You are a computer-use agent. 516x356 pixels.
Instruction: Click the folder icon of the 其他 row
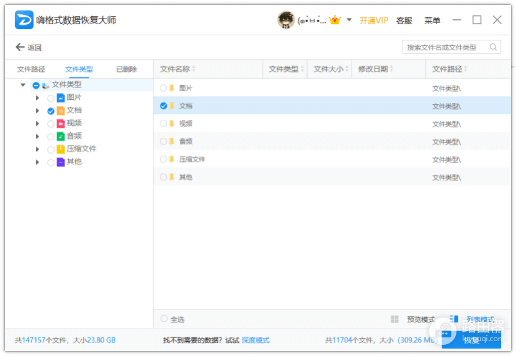click(x=172, y=177)
